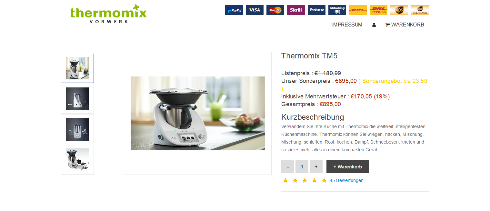Click the Skrill payment icon
Image resolution: width=490 pixels, height=211 pixels.
click(296, 10)
